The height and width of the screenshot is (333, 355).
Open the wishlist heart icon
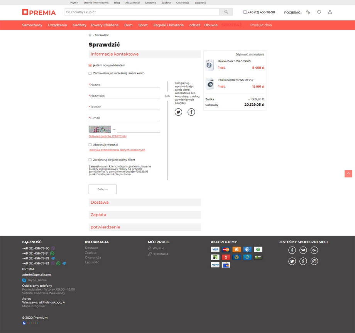[319, 12]
